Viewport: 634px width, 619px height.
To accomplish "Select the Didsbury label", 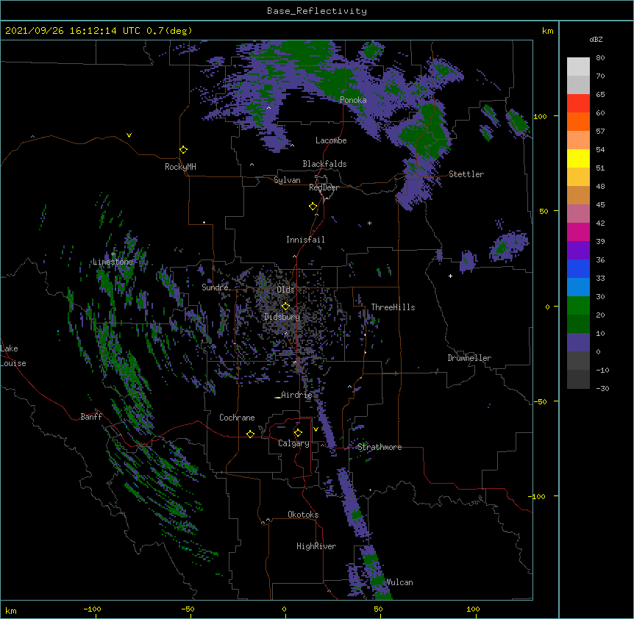I will pyautogui.click(x=282, y=317).
